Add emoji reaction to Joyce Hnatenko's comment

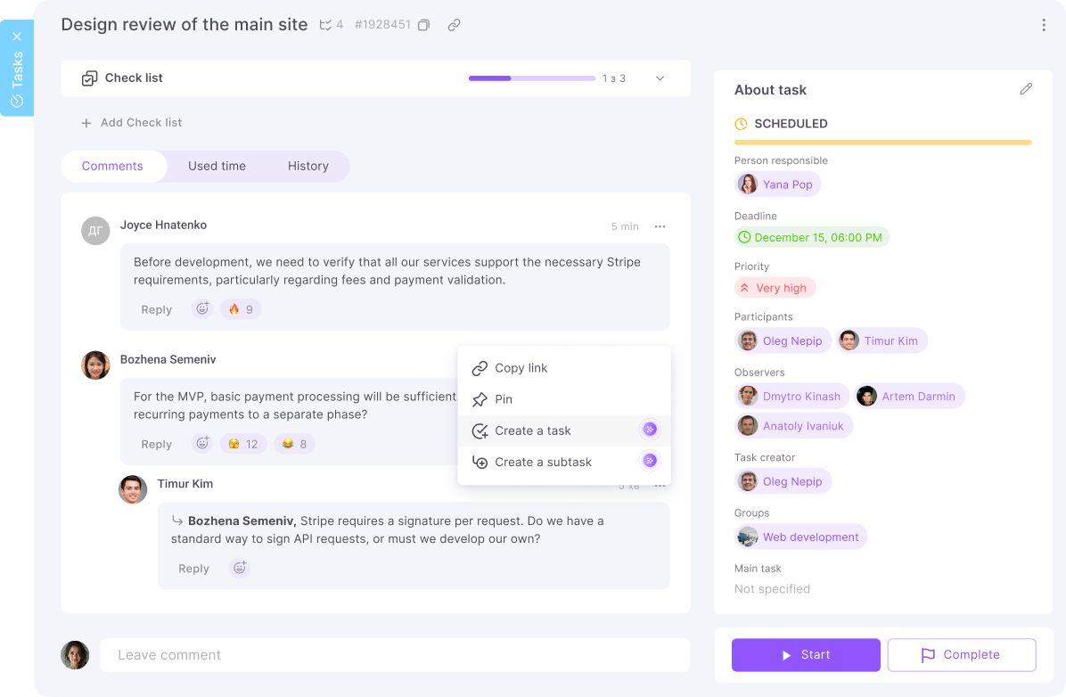(x=202, y=309)
